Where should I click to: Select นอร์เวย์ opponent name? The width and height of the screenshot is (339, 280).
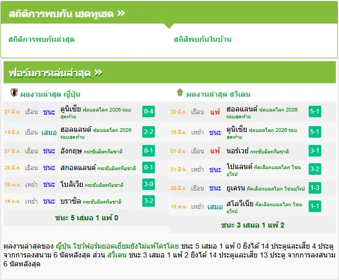click(x=238, y=151)
